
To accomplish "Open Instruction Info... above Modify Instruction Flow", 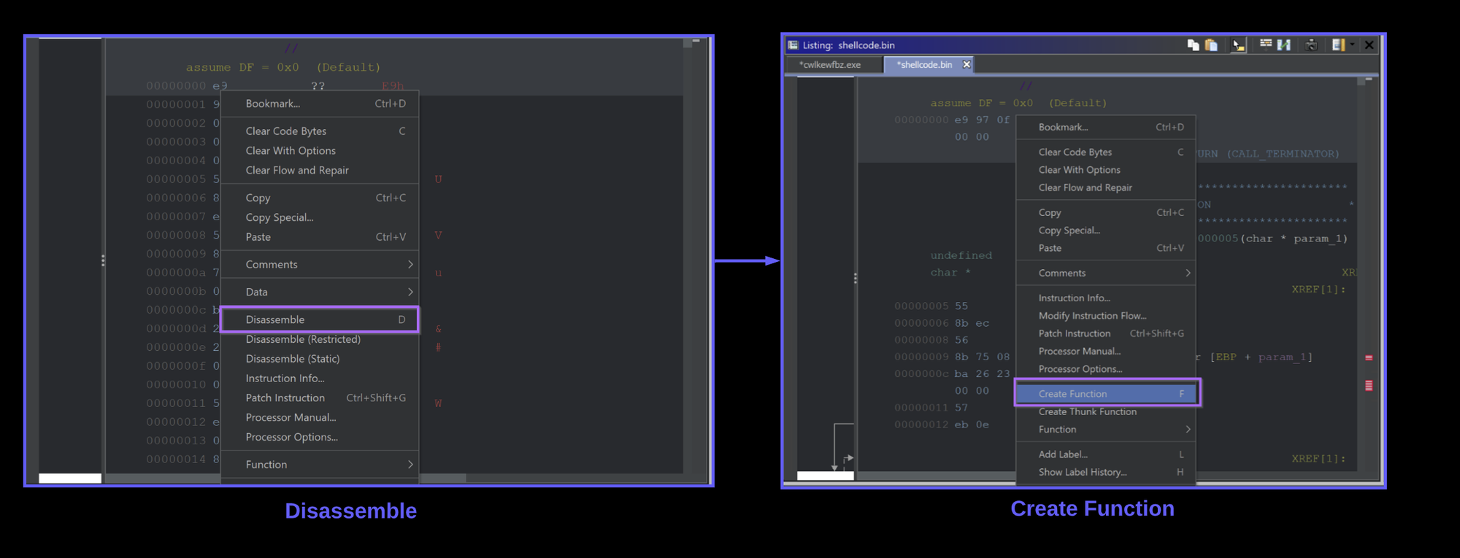I will click(1106, 298).
